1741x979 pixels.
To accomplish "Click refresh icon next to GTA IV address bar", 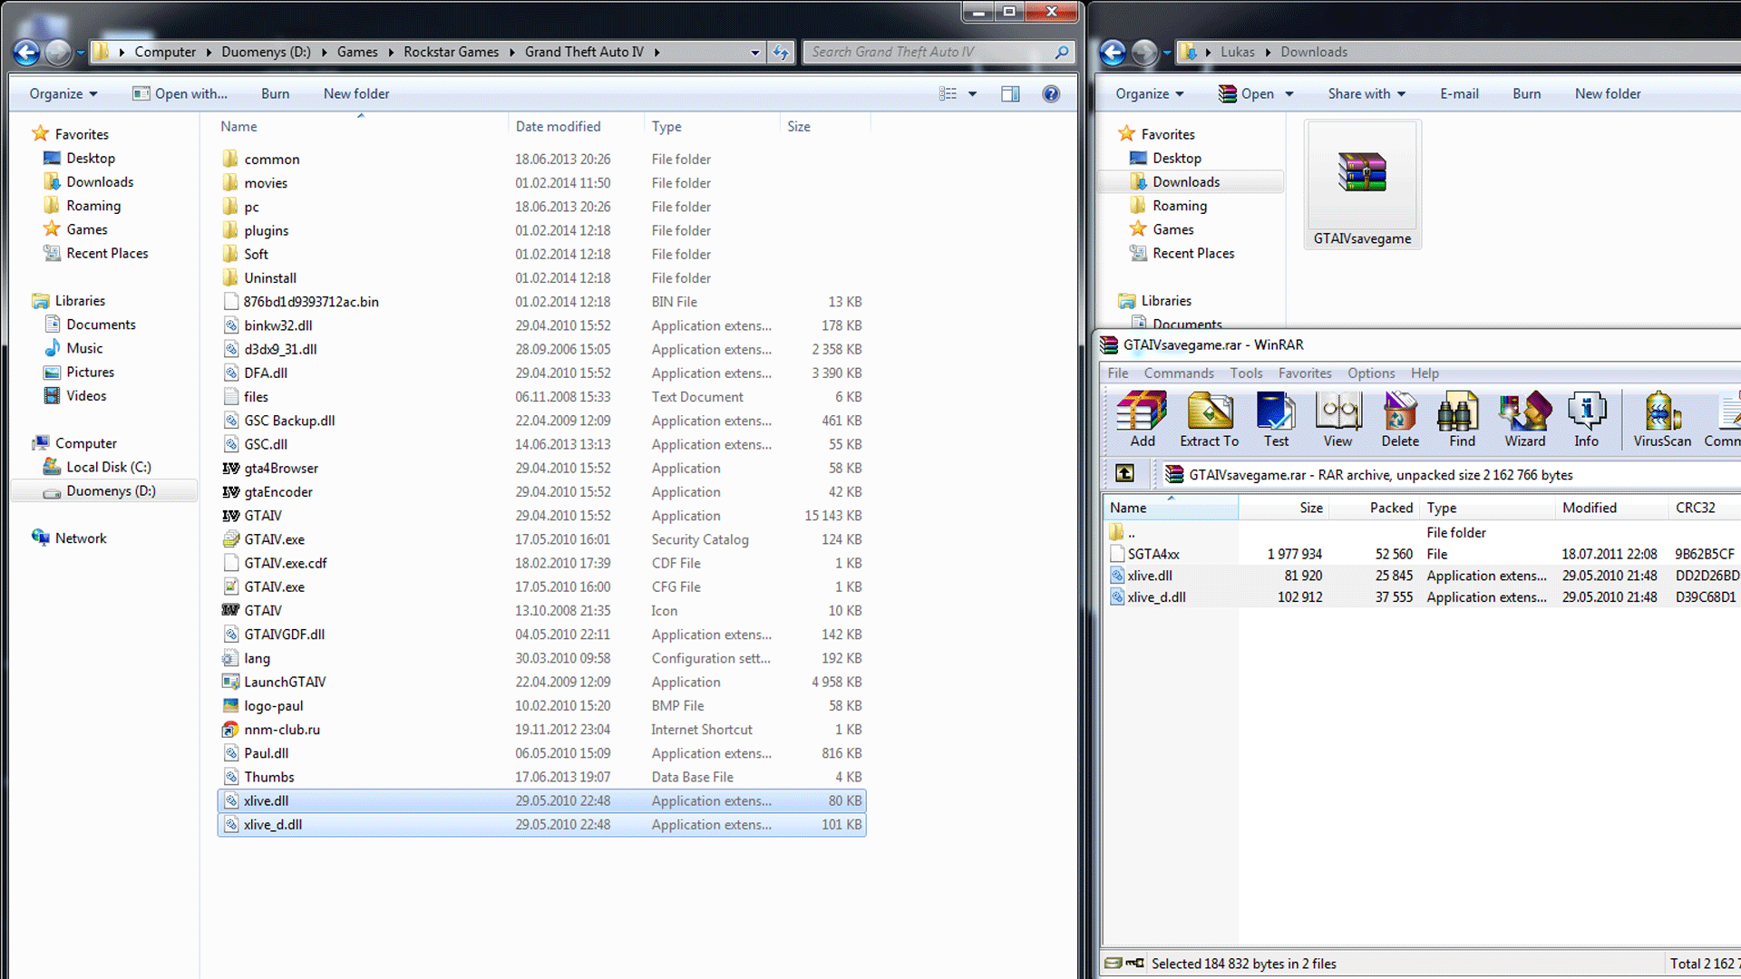I will (x=781, y=53).
